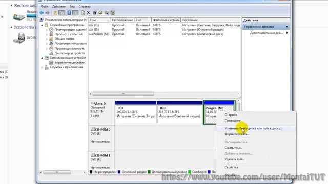Click the last toolbar settings icon
The height and width of the screenshot is (184, 328).
(x=113, y=13)
